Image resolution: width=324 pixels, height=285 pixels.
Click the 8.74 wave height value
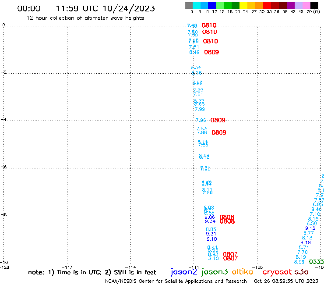(x=304, y=248)
